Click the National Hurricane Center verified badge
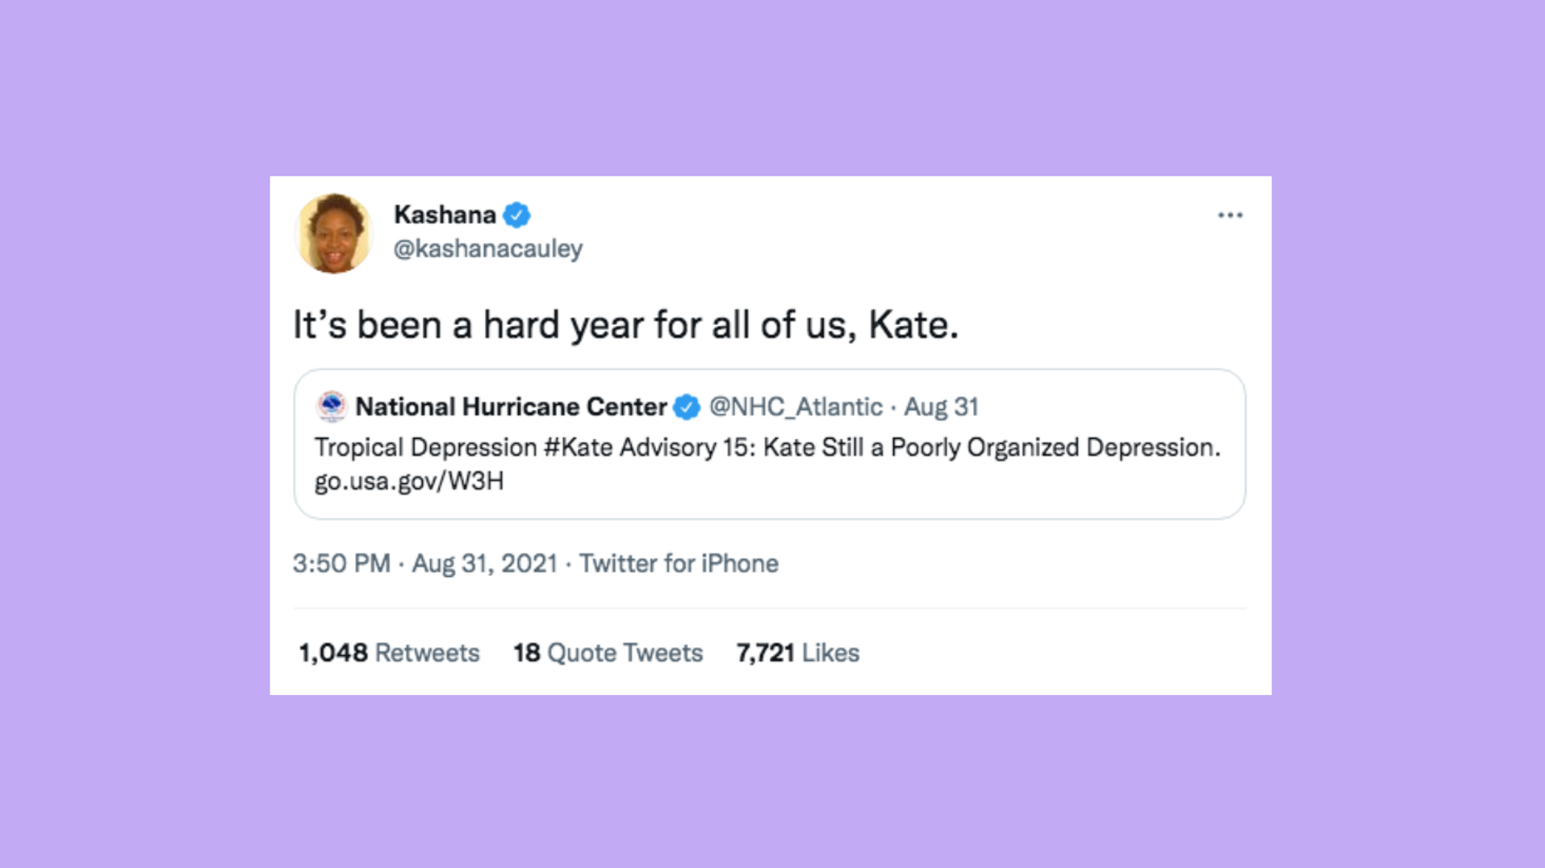 pyautogui.click(x=687, y=406)
